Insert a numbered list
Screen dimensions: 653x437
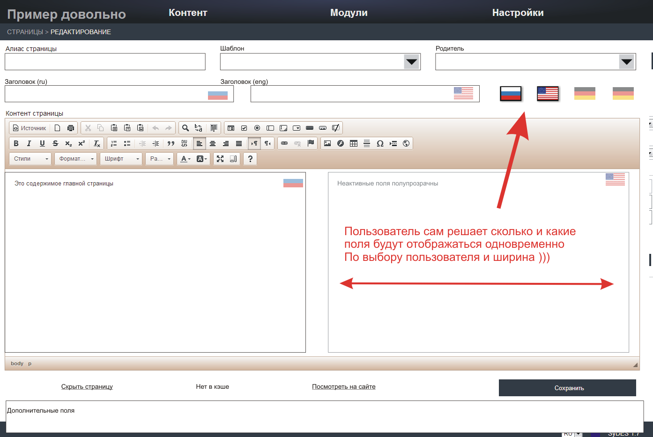pyautogui.click(x=114, y=143)
